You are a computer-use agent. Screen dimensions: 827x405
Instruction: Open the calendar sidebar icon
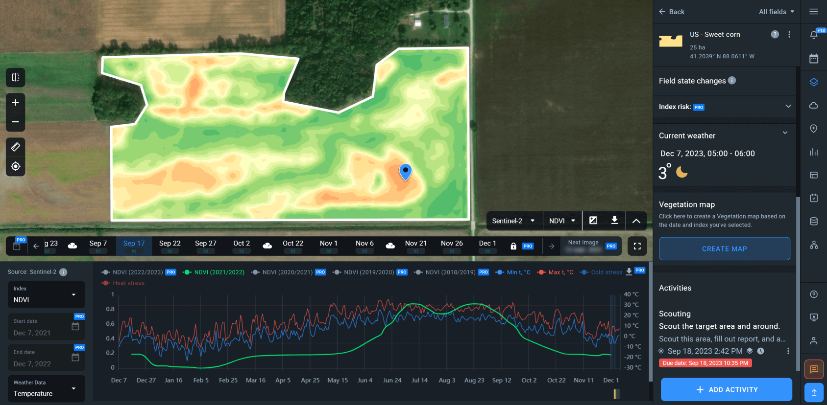tap(814, 59)
